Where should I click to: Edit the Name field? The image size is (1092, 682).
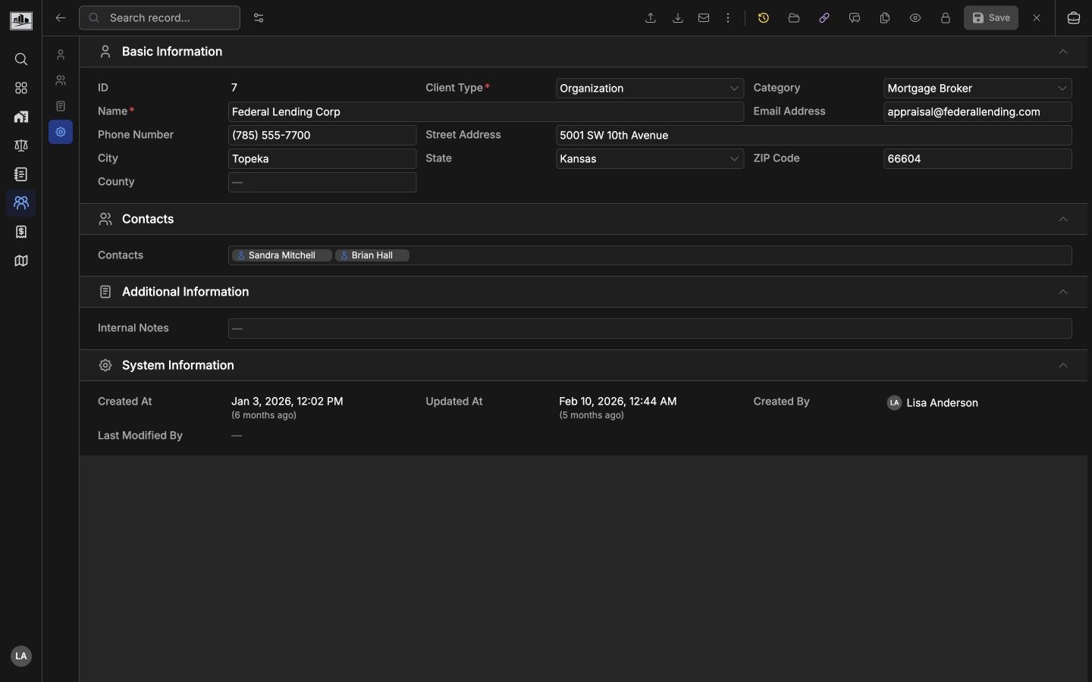point(486,112)
